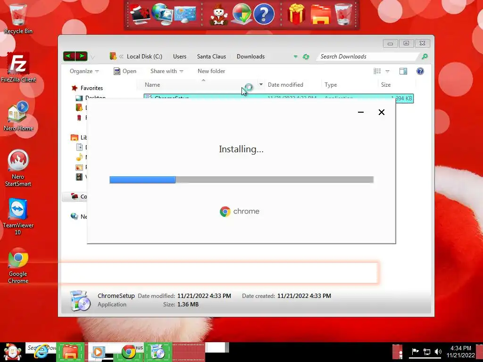Toggle the preview pane button
Screen dimensions: 483x362
point(403,72)
